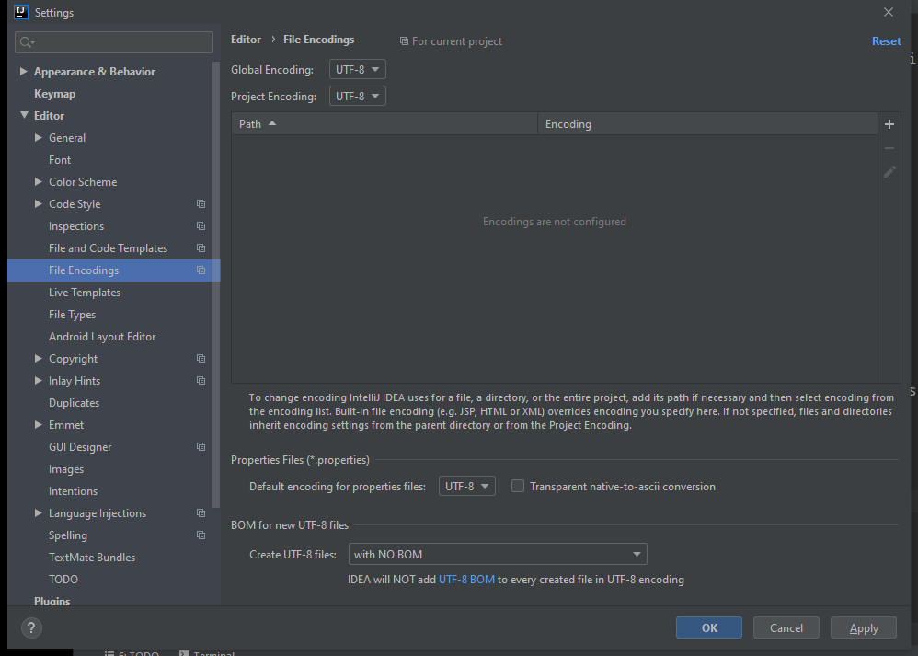Click the Encoding column header
The width and height of the screenshot is (918, 656).
(x=707, y=123)
